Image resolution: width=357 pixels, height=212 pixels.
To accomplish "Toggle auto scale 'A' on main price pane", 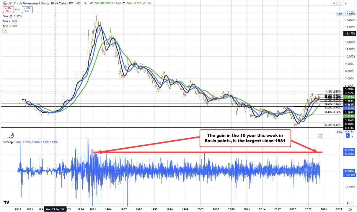I will click(x=348, y=136).
